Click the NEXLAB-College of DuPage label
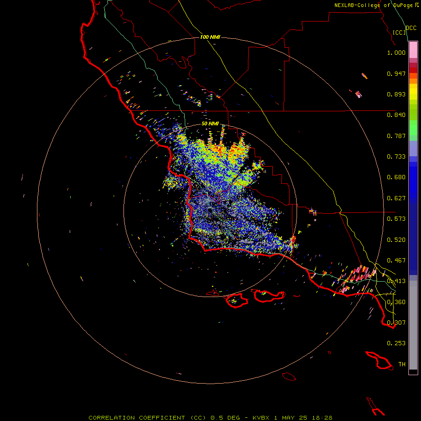 point(374,5)
